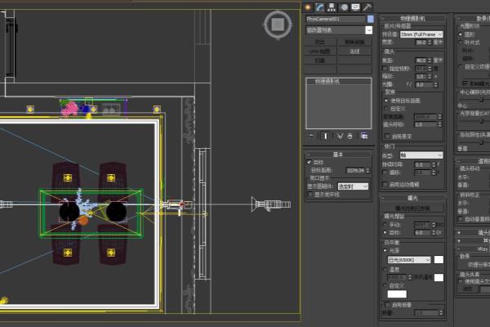Viewport: 490px width, 327px height.
Task: Switch to the Modify panel tab
Action: [x=319, y=7]
